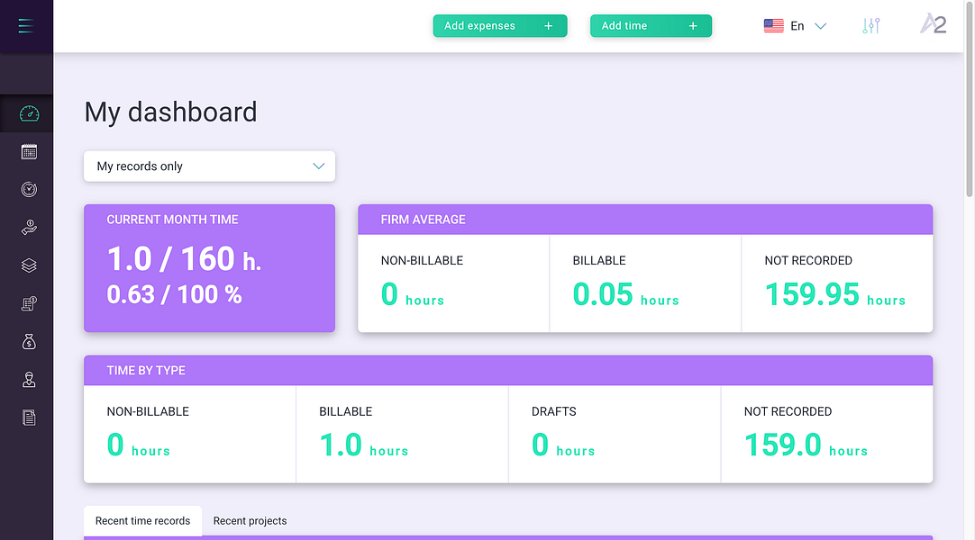Expand the My records only dropdown
This screenshot has height=540, width=975.
pyautogui.click(x=210, y=166)
